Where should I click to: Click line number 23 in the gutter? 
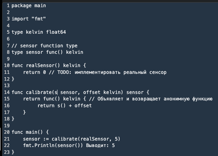pos(6,152)
